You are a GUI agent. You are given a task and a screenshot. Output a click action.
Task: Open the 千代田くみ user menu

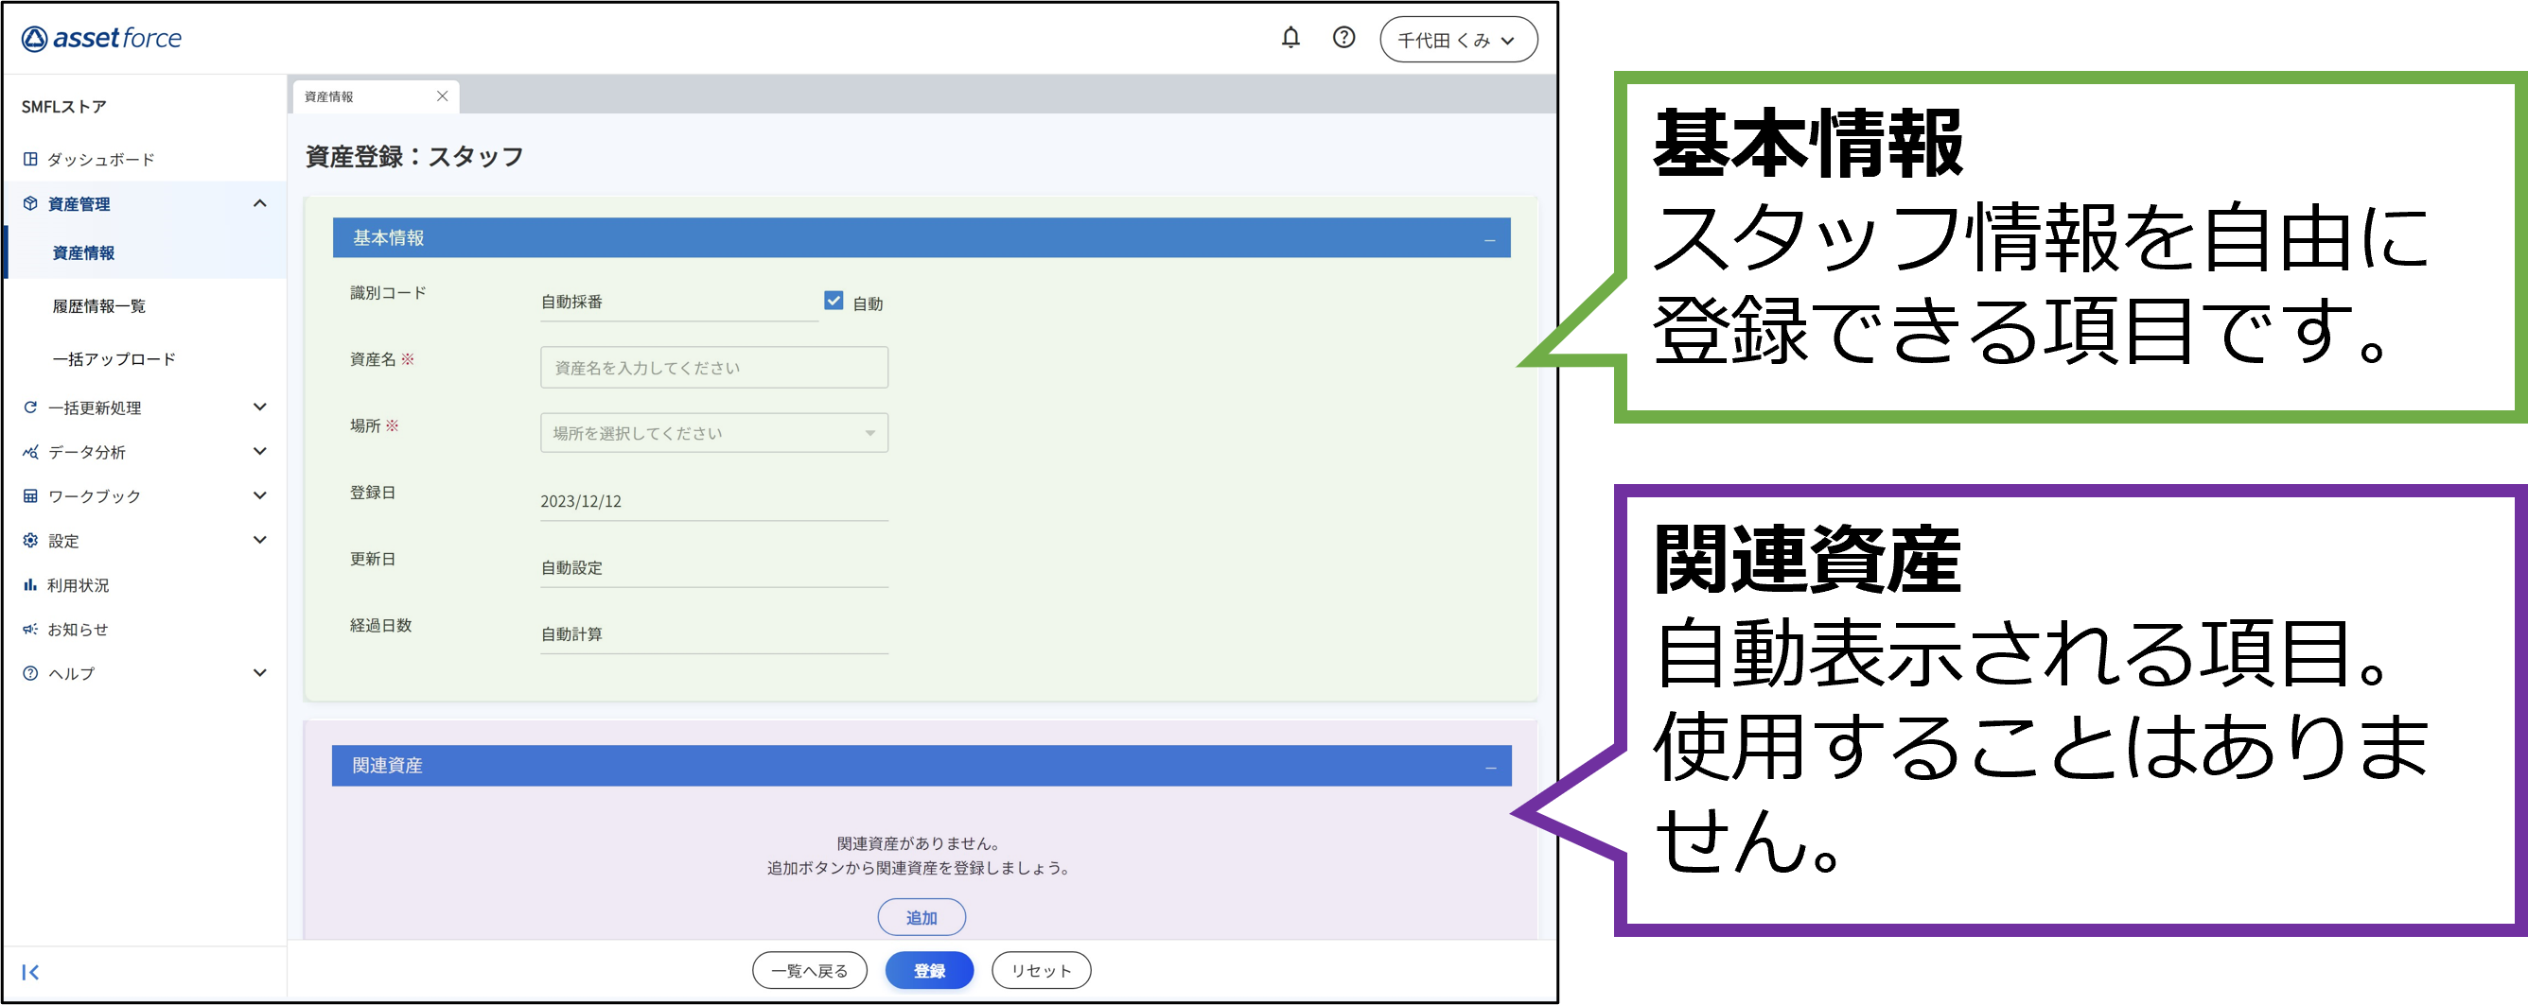pyautogui.click(x=1457, y=41)
